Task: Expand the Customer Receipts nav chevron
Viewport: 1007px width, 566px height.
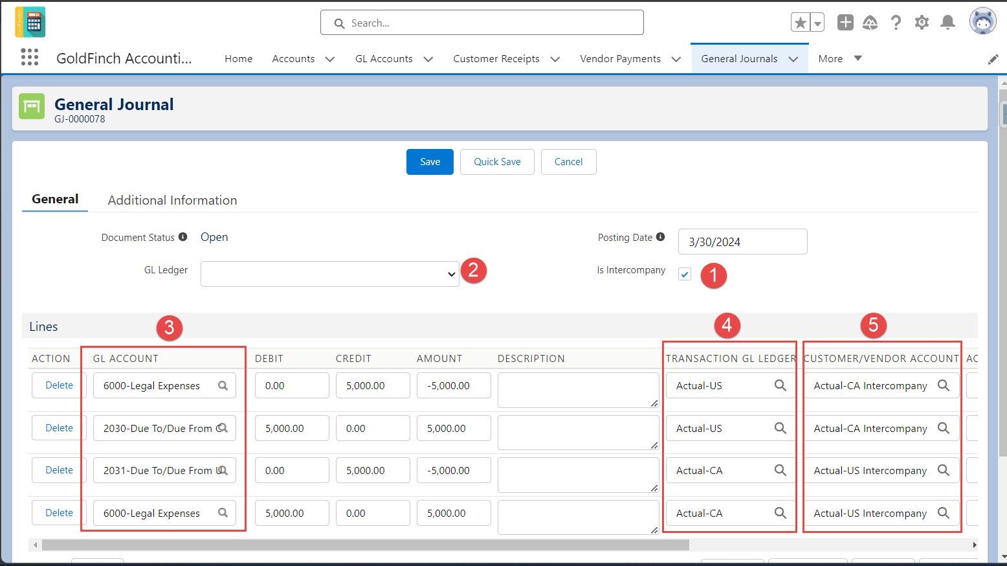Action: coord(555,59)
